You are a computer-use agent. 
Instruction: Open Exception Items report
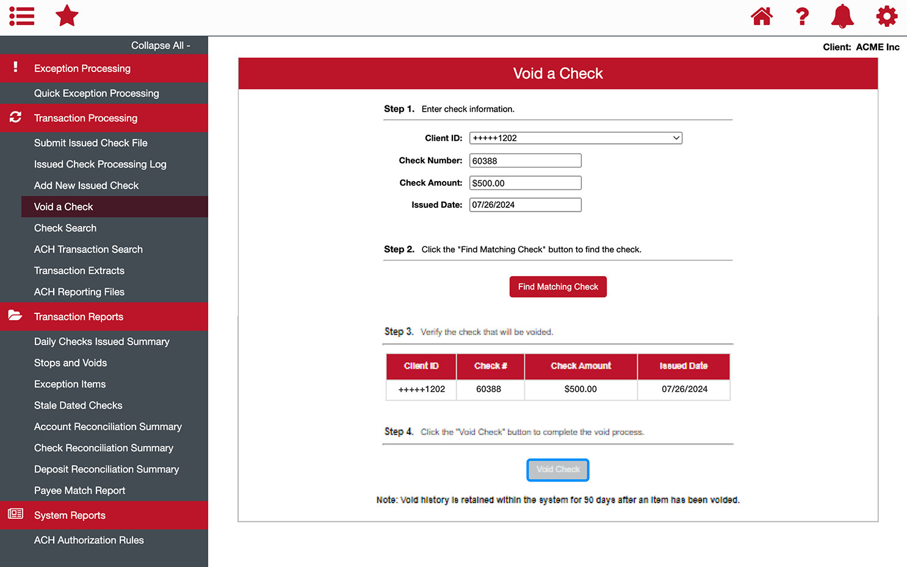[70, 384]
